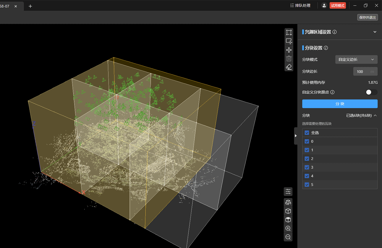Image resolution: width=382 pixels, height=248 pixels.
Task: Open display settings sliders icon
Action: coord(288,192)
